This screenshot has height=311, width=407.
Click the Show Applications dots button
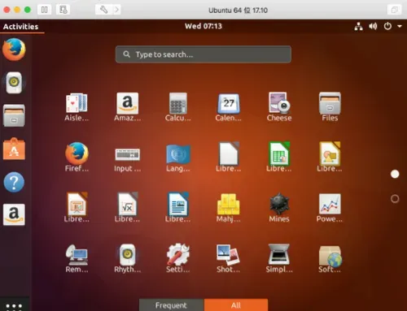click(x=14, y=306)
